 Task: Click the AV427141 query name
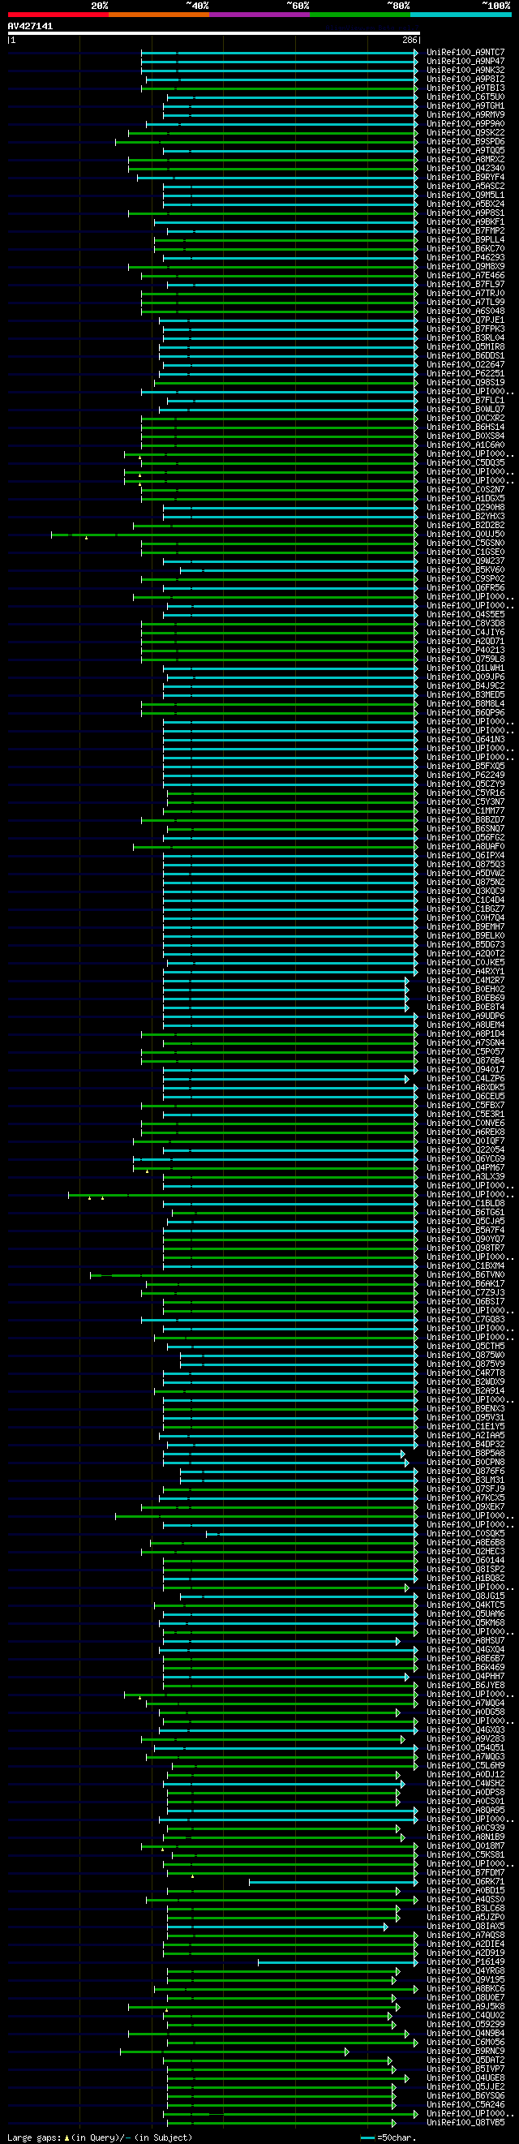point(30,27)
